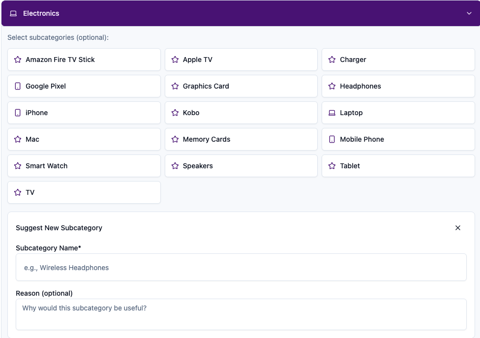Screen dimensions: 480x338
Task: Select the Headphones subcategory
Action: pyautogui.click(x=398, y=86)
